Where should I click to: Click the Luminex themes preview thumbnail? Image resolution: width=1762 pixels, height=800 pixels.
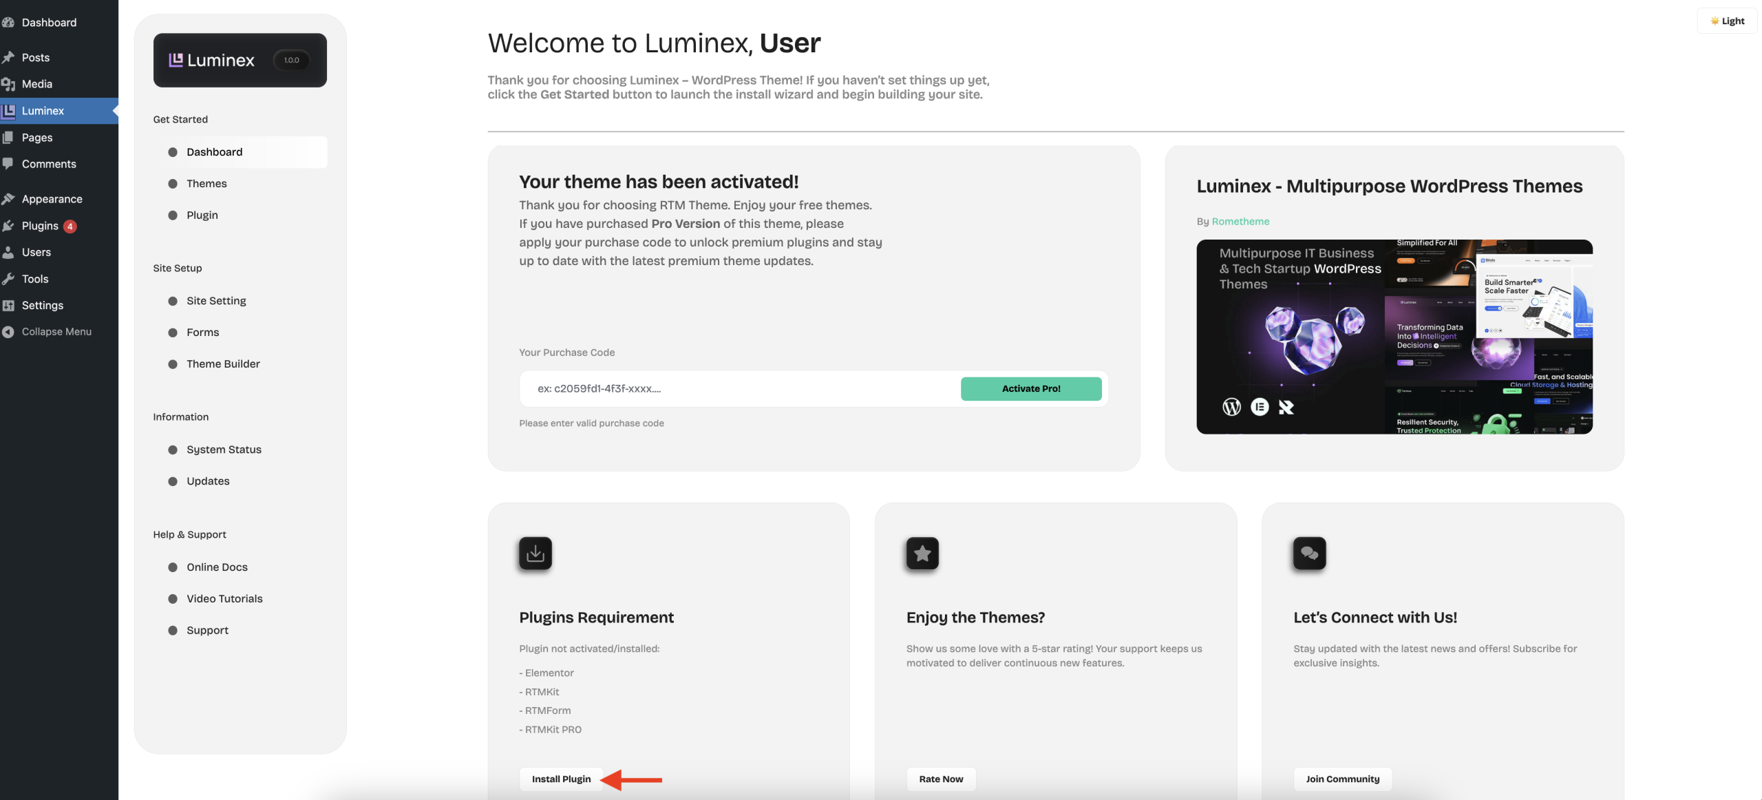[1394, 337]
